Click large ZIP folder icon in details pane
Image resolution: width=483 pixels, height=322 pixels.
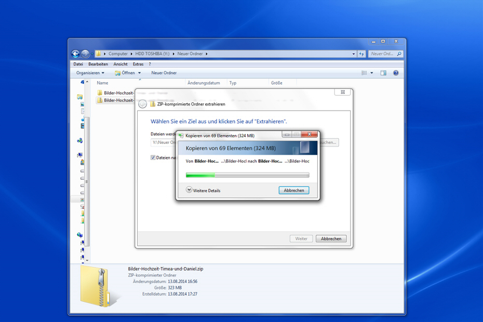[x=97, y=286]
